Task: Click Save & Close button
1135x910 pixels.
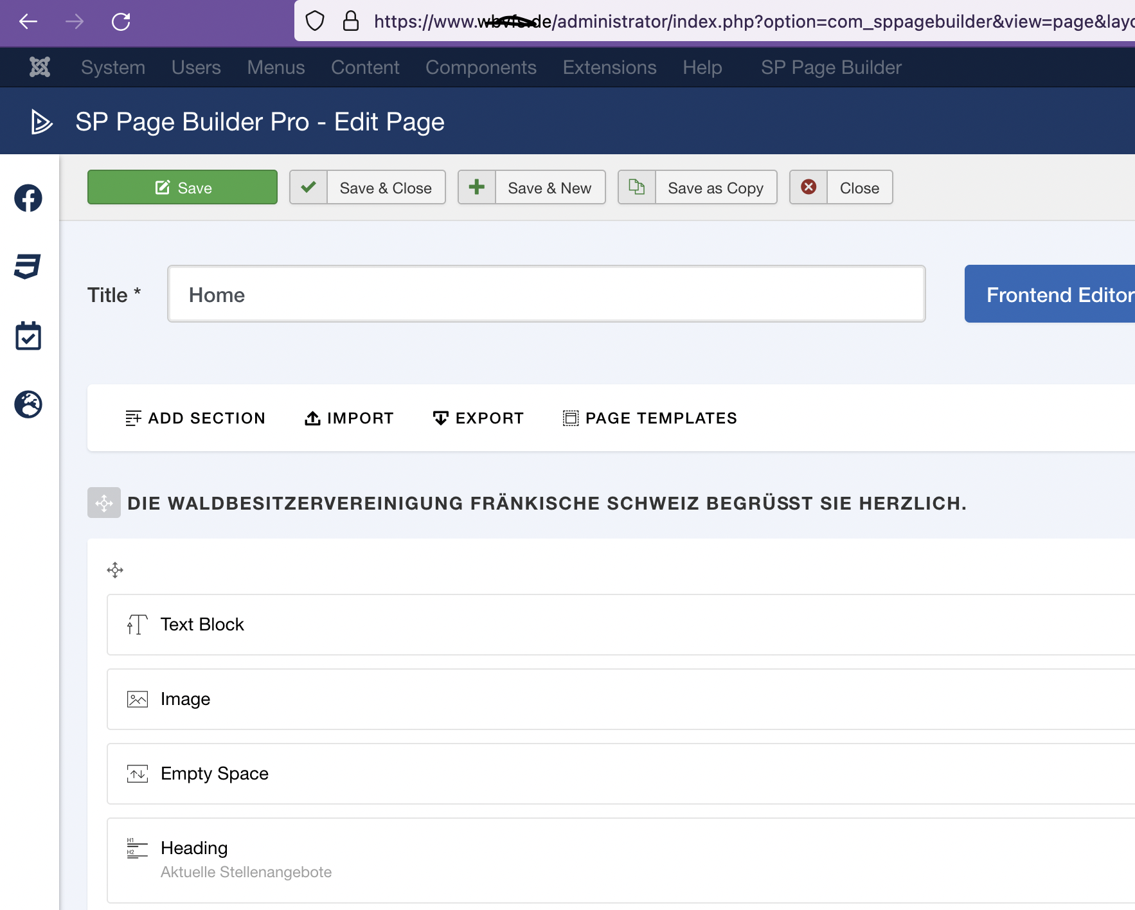Action: [x=368, y=188]
